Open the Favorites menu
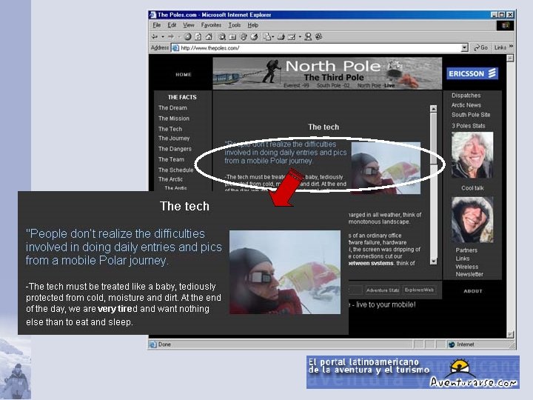 211,25
